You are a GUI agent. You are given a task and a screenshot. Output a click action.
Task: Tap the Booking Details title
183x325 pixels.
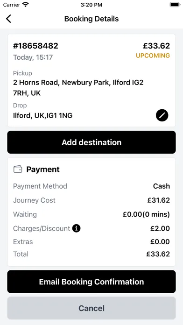[91, 19]
